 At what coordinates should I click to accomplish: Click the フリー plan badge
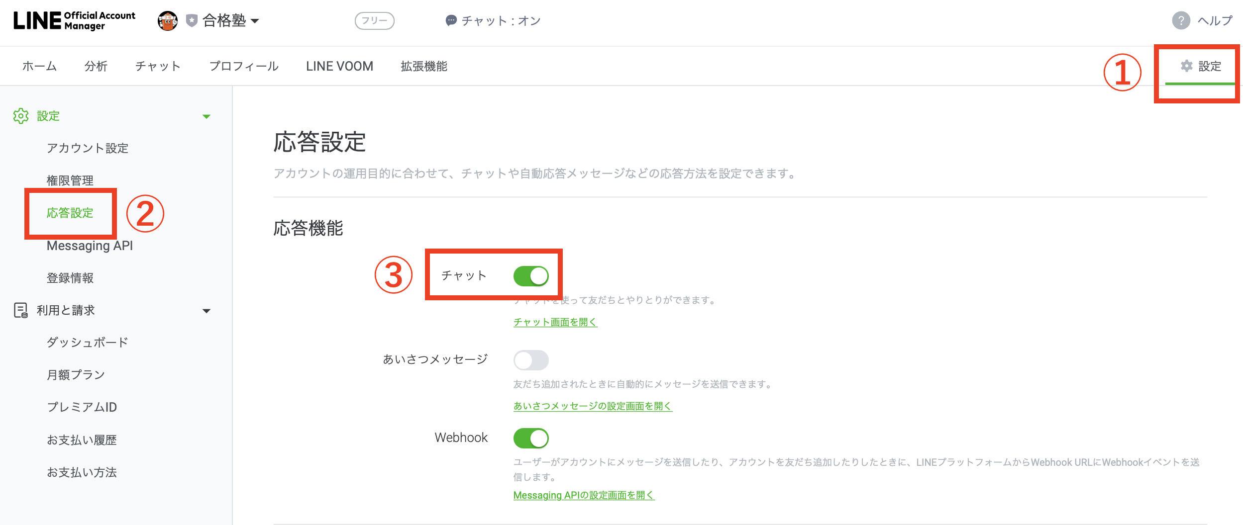tap(375, 21)
